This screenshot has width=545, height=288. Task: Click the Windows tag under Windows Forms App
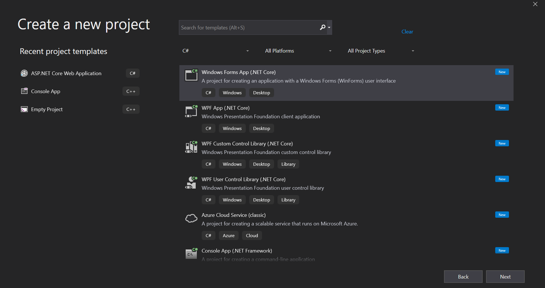[x=232, y=93]
